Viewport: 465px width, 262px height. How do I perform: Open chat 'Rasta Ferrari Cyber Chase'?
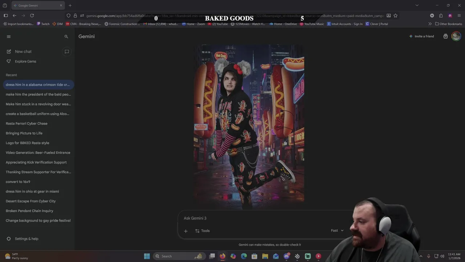pos(38,123)
